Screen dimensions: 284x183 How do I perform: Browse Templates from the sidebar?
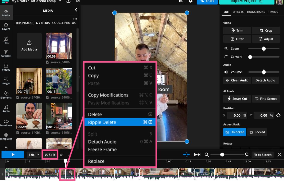pos(6,136)
